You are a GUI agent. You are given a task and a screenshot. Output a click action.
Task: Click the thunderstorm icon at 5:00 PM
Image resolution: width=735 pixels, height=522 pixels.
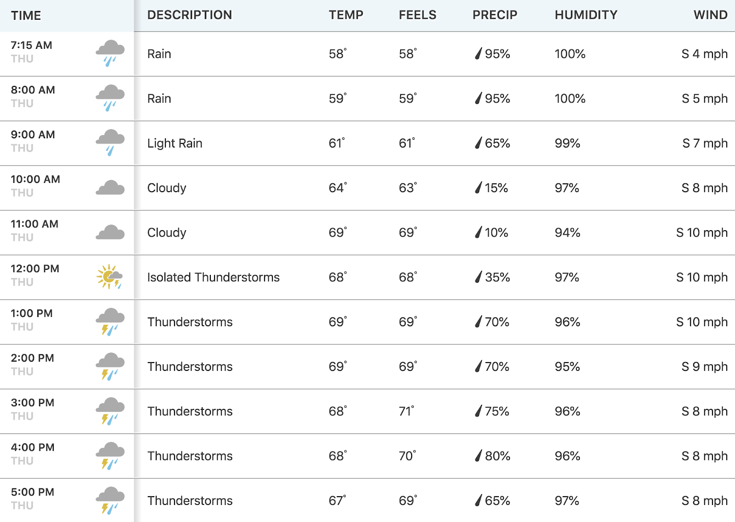110,500
